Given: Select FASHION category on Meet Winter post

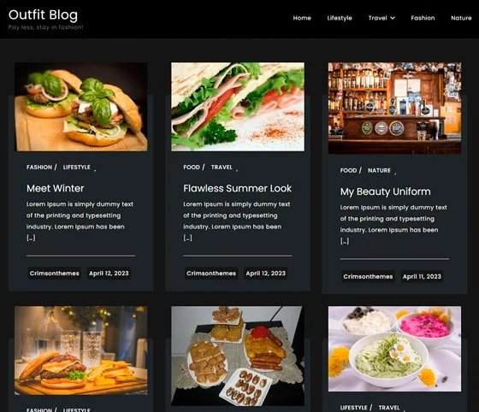Looking at the screenshot, I should 39,168.
